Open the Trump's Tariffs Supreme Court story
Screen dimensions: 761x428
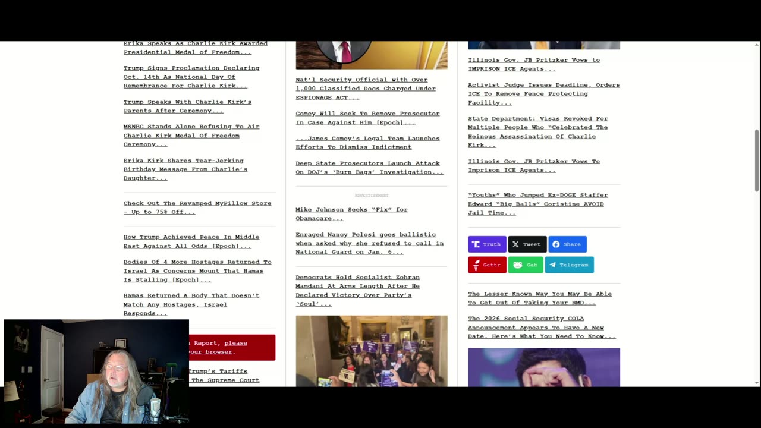(224, 376)
